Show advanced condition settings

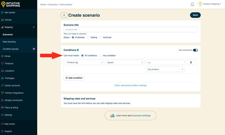tap(130, 85)
